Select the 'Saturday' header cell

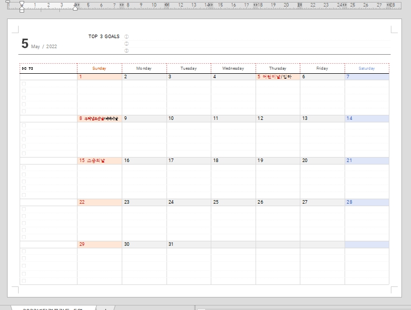pyautogui.click(x=367, y=69)
